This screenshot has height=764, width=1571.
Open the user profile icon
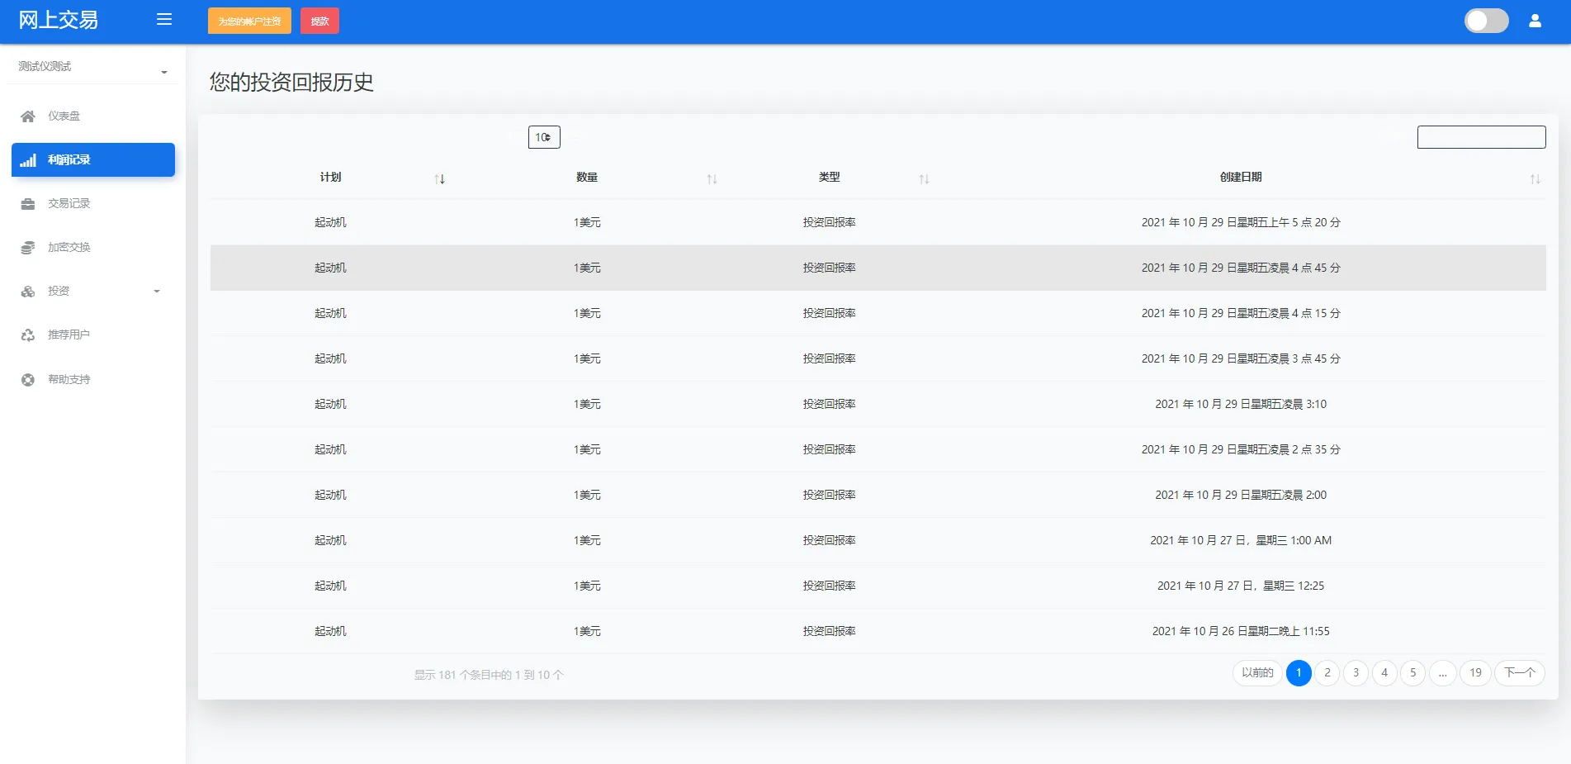(1535, 21)
